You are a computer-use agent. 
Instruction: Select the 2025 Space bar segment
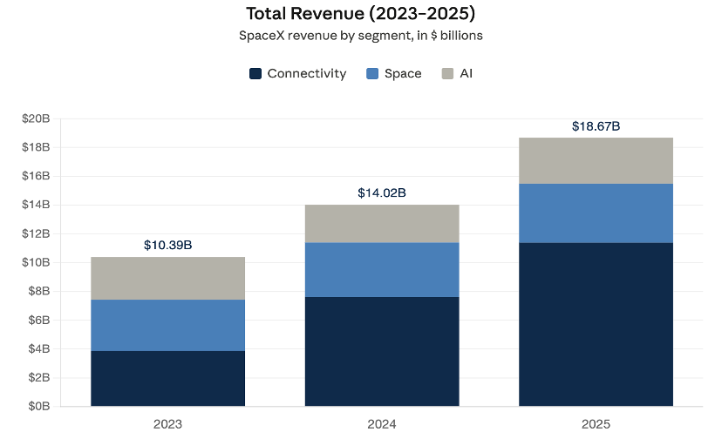[596, 213]
